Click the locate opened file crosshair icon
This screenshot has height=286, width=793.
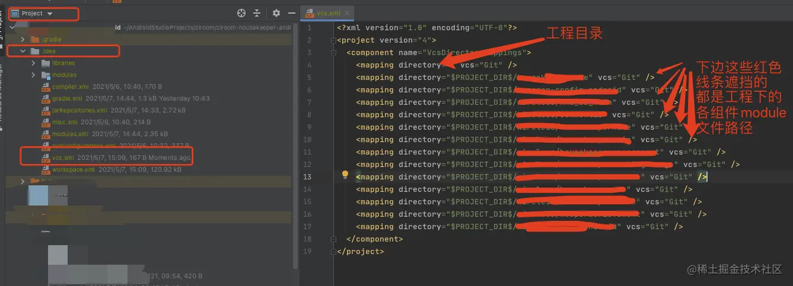[241, 13]
